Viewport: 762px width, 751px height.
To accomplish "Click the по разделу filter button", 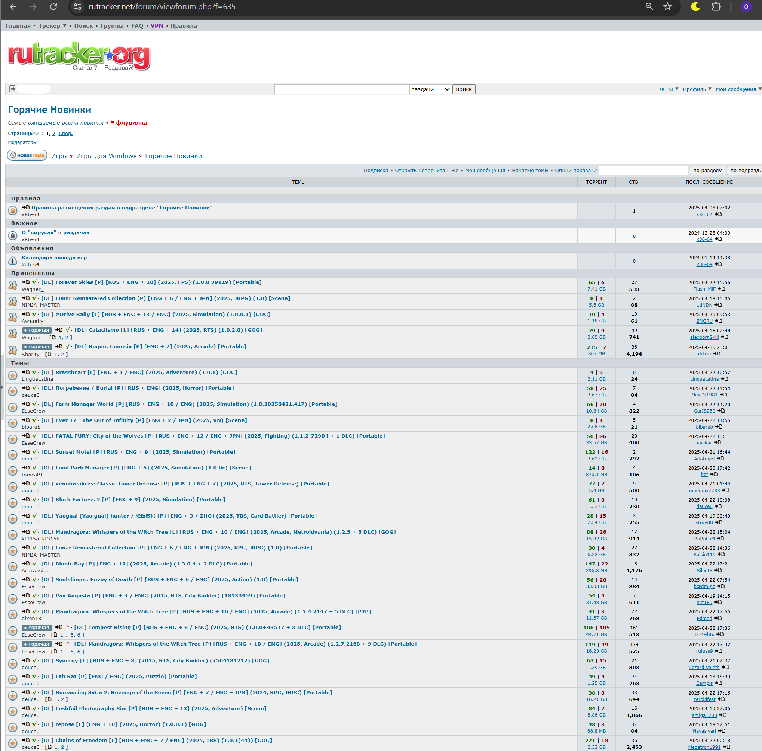I will tap(707, 171).
